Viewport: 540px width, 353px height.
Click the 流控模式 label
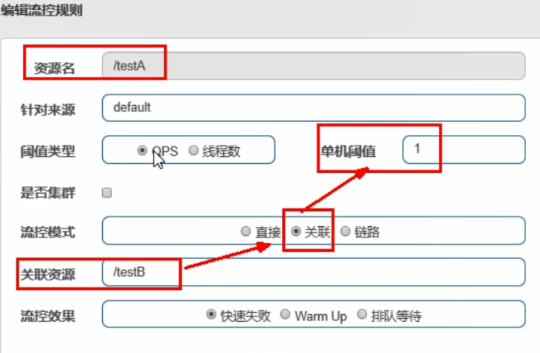point(48,232)
